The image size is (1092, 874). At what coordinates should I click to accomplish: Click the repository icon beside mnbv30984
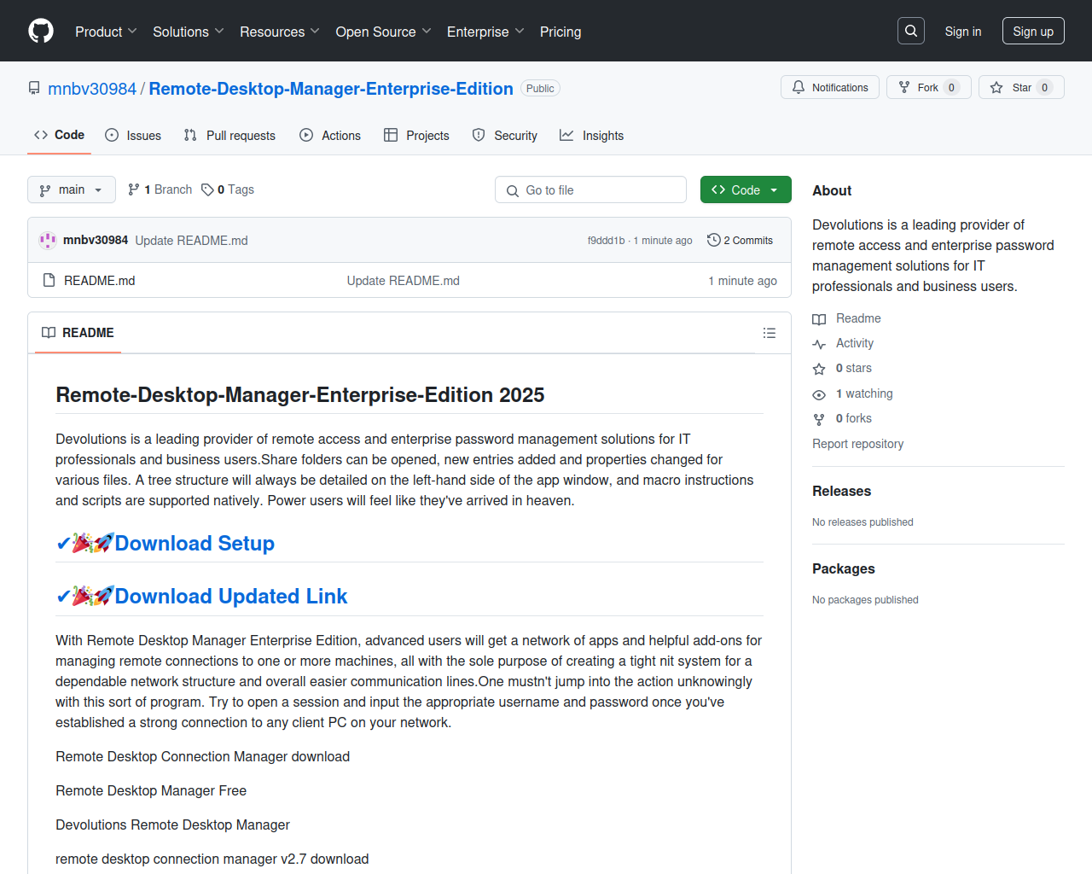(x=34, y=88)
